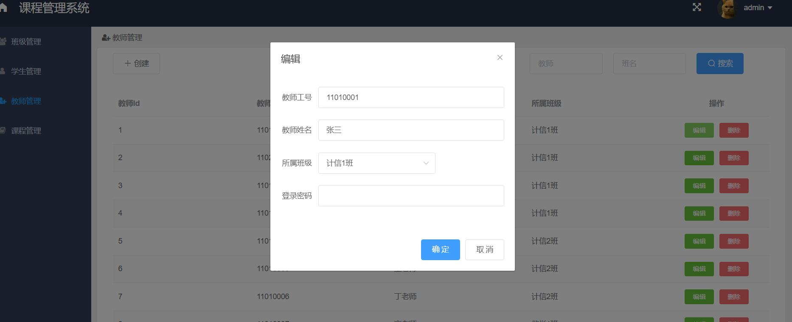Toggle fullscreen with the expand icon

(x=697, y=7)
